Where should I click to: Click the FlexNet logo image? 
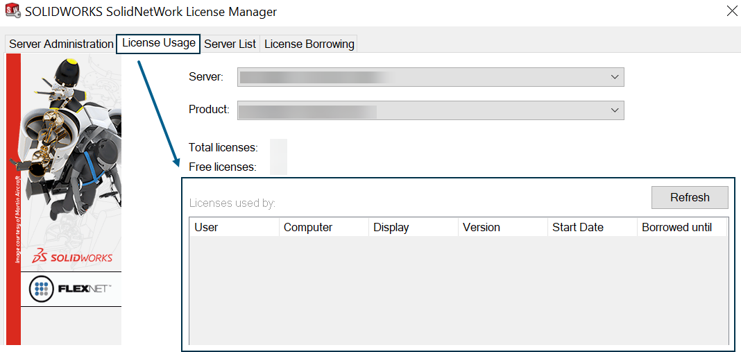(71, 289)
